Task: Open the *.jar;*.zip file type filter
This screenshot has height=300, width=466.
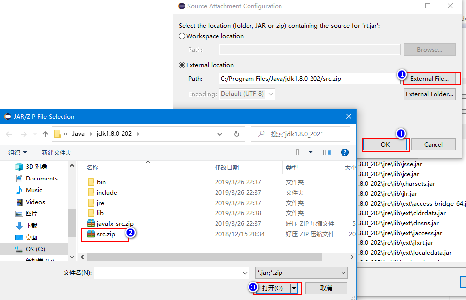Action: pyautogui.click(x=301, y=273)
